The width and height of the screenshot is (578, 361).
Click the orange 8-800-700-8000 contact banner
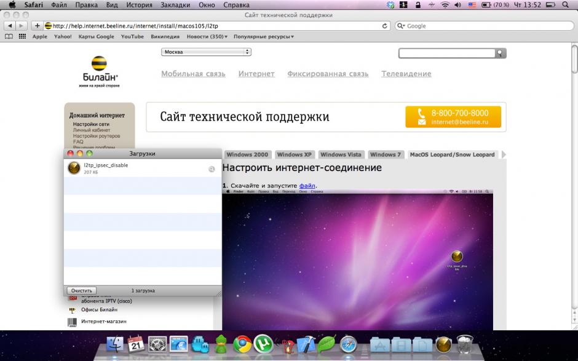(453, 117)
